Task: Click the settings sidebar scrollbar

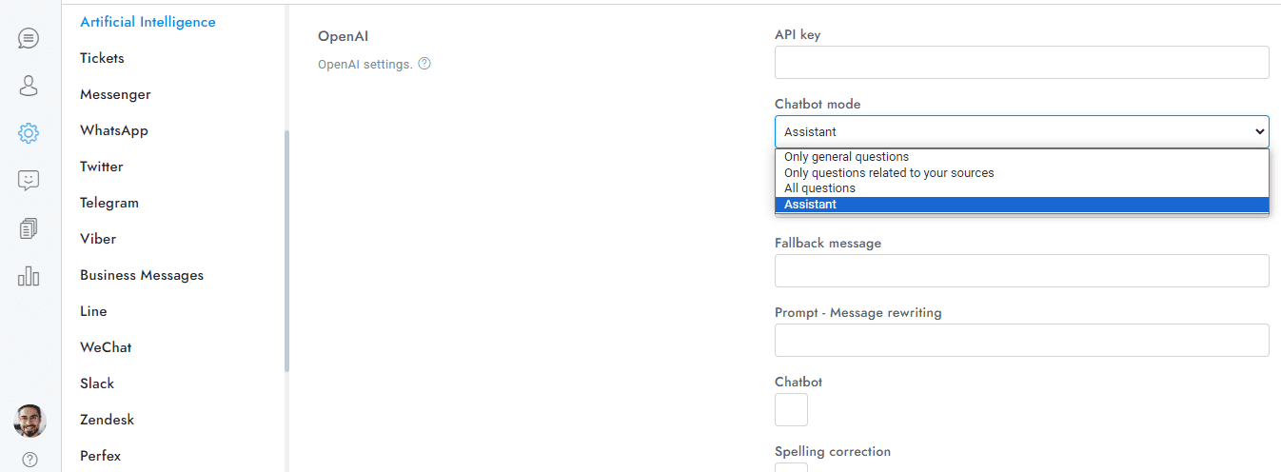Action: point(286,250)
